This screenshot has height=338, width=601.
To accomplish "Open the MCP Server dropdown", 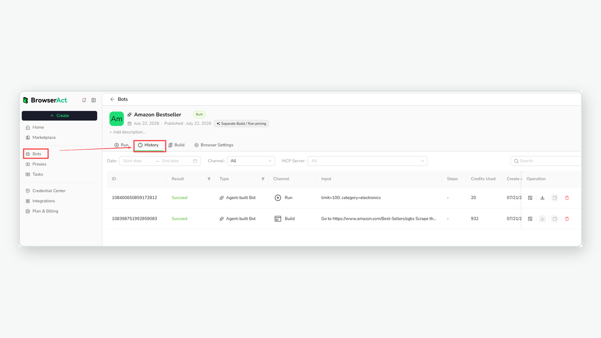I will 368,161.
